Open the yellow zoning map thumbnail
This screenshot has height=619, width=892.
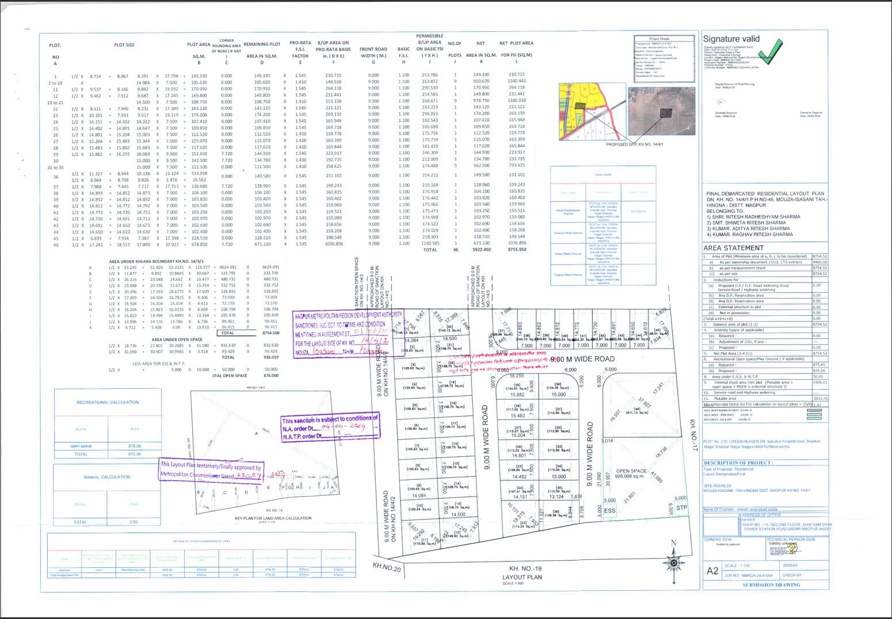(x=591, y=111)
